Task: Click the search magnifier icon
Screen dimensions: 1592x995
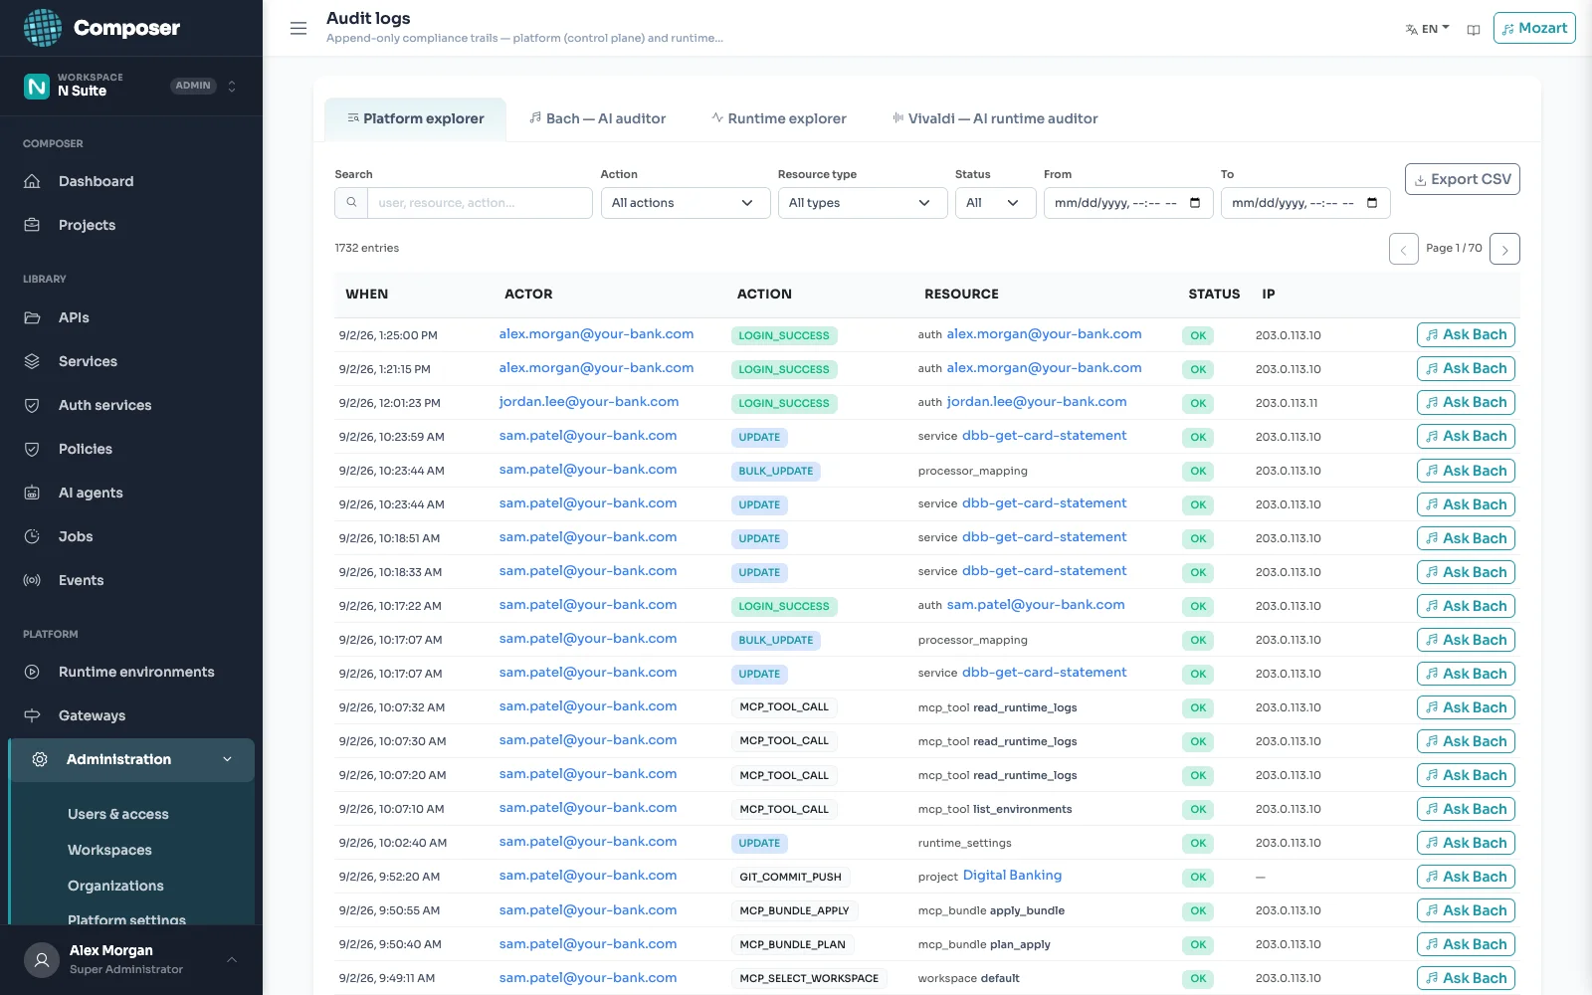Action: pyautogui.click(x=351, y=203)
